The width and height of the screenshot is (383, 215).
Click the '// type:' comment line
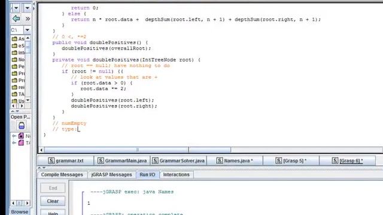pyautogui.click(x=65, y=129)
